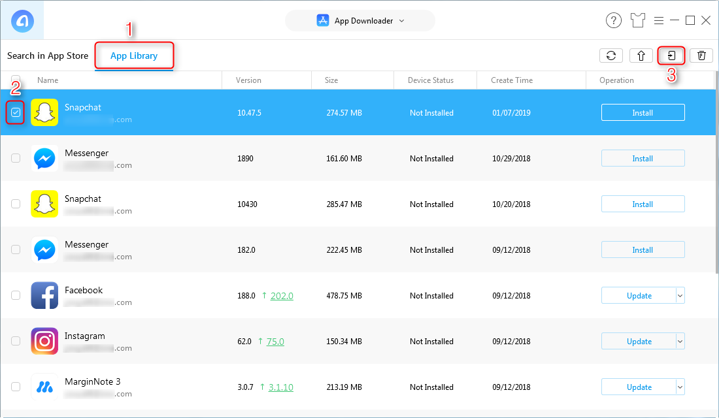Uncheck the first Snapchat row checkbox
The height and width of the screenshot is (418, 719).
[x=16, y=113]
